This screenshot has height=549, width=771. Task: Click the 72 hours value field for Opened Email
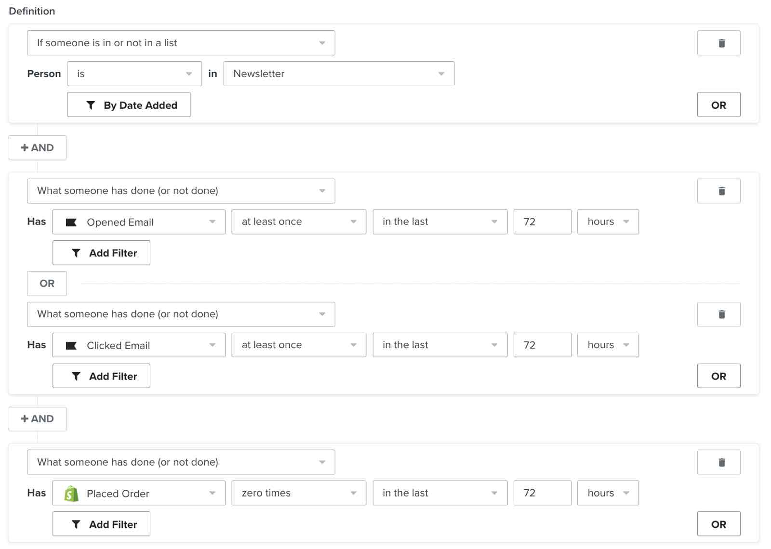[x=542, y=222]
